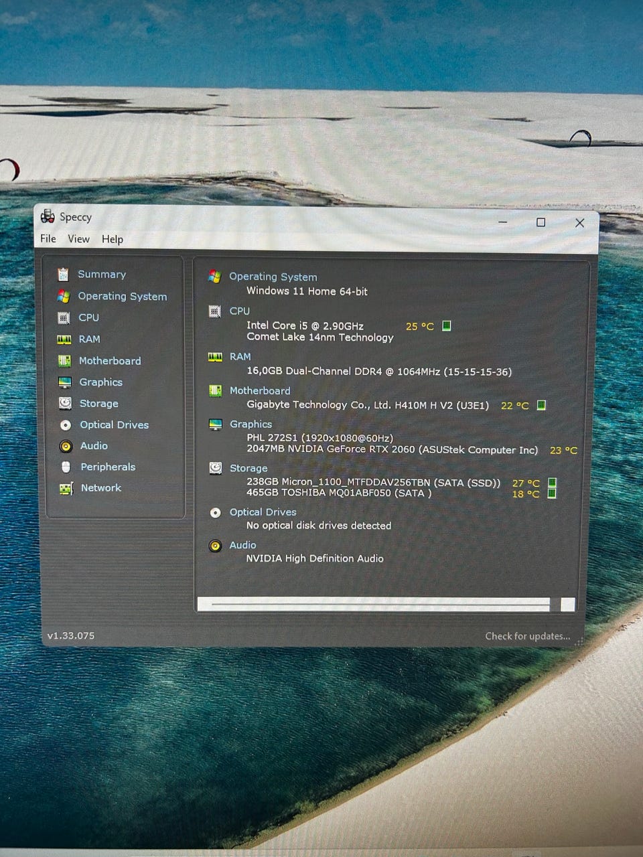Screen dimensions: 643x857
Task: Open Motherboard section via its sidebar icon
Action: pyautogui.click(x=64, y=361)
